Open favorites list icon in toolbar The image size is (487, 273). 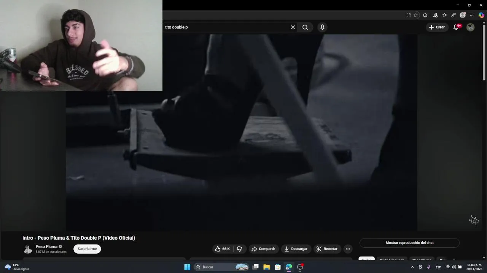(x=444, y=15)
